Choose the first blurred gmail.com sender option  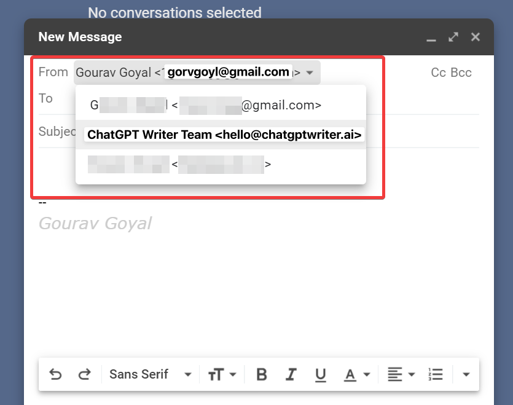(x=221, y=104)
